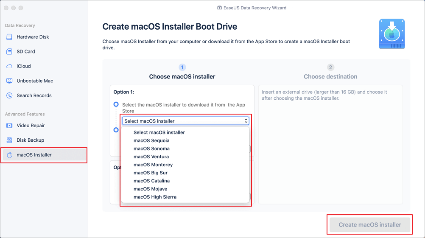The width and height of the screenshot is (425, 238).
Task: Choose macOS Ventura from the list
Action: click(151, 157)
